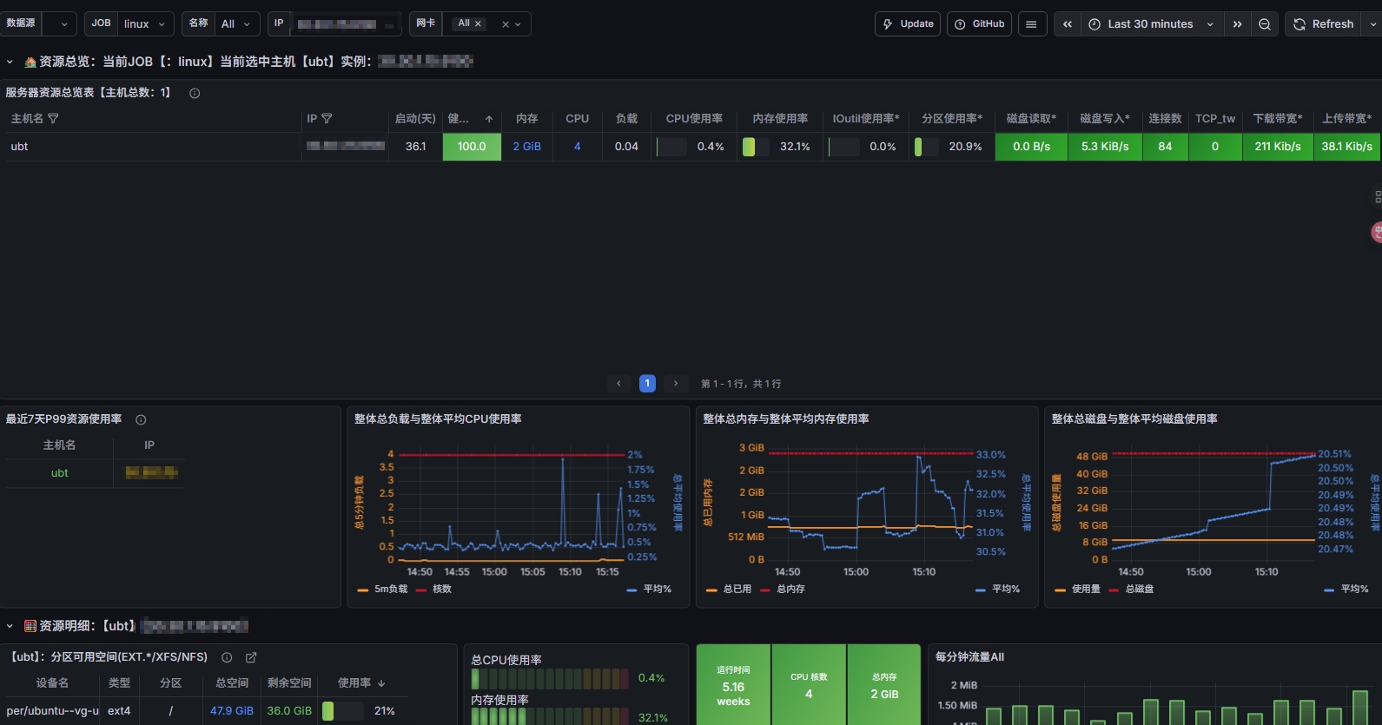Viewport: 1382px width, 725px height.
Task: Click the filter icon next to IP column
Action: click(x=327, y=118)
